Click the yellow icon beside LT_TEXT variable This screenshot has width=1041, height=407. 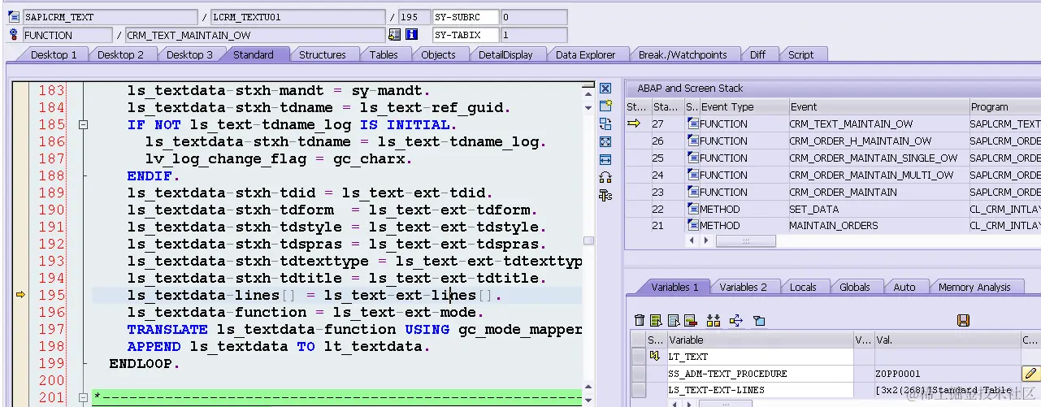[655, 357]
